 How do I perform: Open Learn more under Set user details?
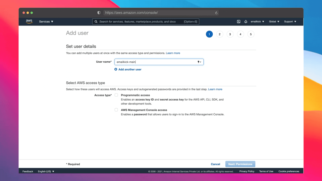click(x=173, y=53)
